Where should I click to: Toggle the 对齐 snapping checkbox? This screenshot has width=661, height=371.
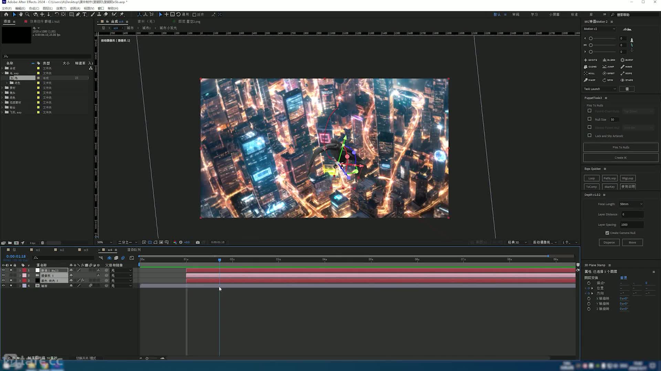[195, 14]
